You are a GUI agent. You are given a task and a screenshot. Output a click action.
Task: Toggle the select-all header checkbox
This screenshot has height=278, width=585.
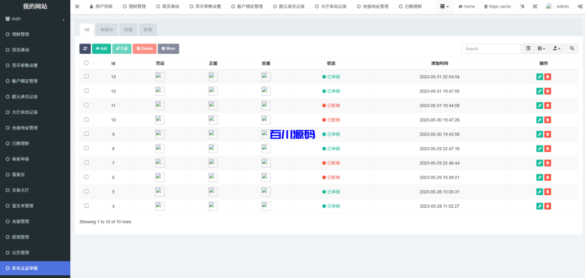pos(87,63)
